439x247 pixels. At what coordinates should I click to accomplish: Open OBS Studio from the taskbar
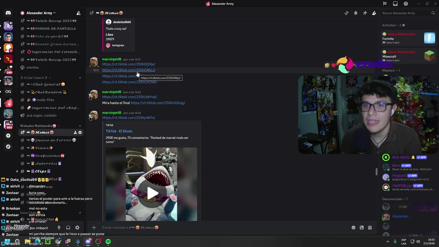98,242
